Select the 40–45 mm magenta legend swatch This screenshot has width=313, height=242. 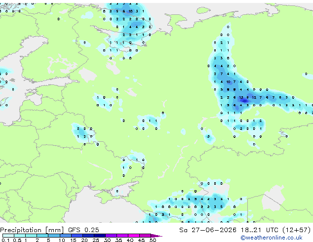click(x=134, y=236)
